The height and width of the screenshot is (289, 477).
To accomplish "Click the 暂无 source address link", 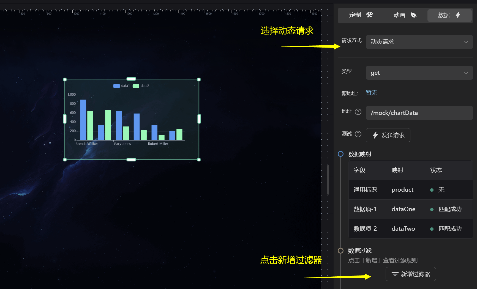I will [372, 93].
